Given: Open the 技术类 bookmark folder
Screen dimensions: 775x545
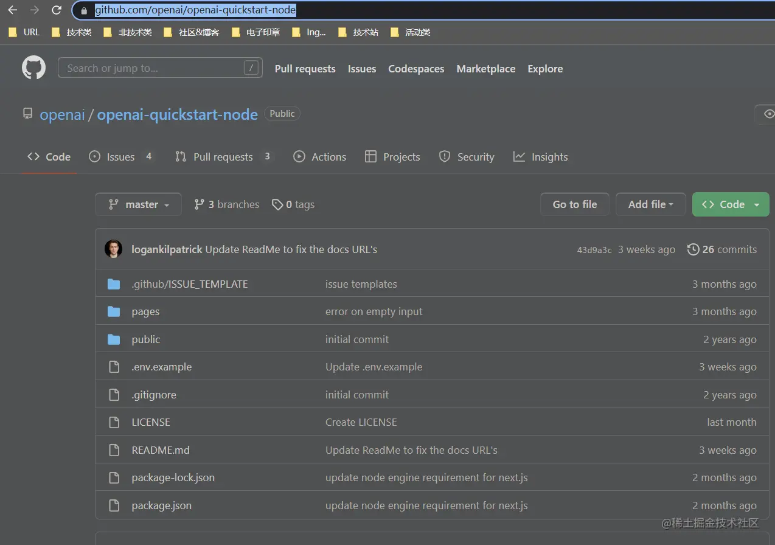Looking at the screenshot, I should tap(72, 32).
